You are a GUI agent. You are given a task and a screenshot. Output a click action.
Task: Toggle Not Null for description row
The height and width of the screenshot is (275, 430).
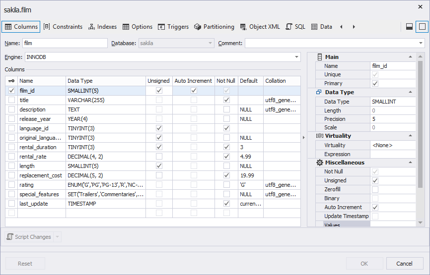[x=226, y=110]
